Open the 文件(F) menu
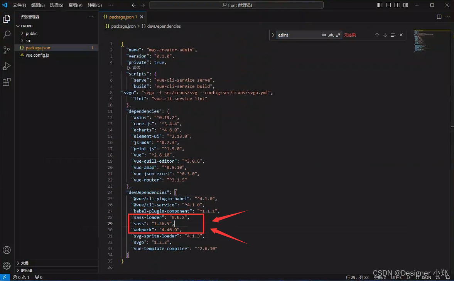 tap(19, 5)
